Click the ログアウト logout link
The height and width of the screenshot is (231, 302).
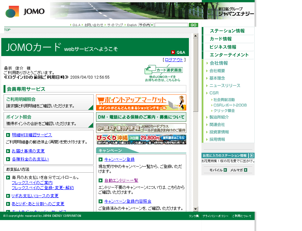[x=174, y=60]
